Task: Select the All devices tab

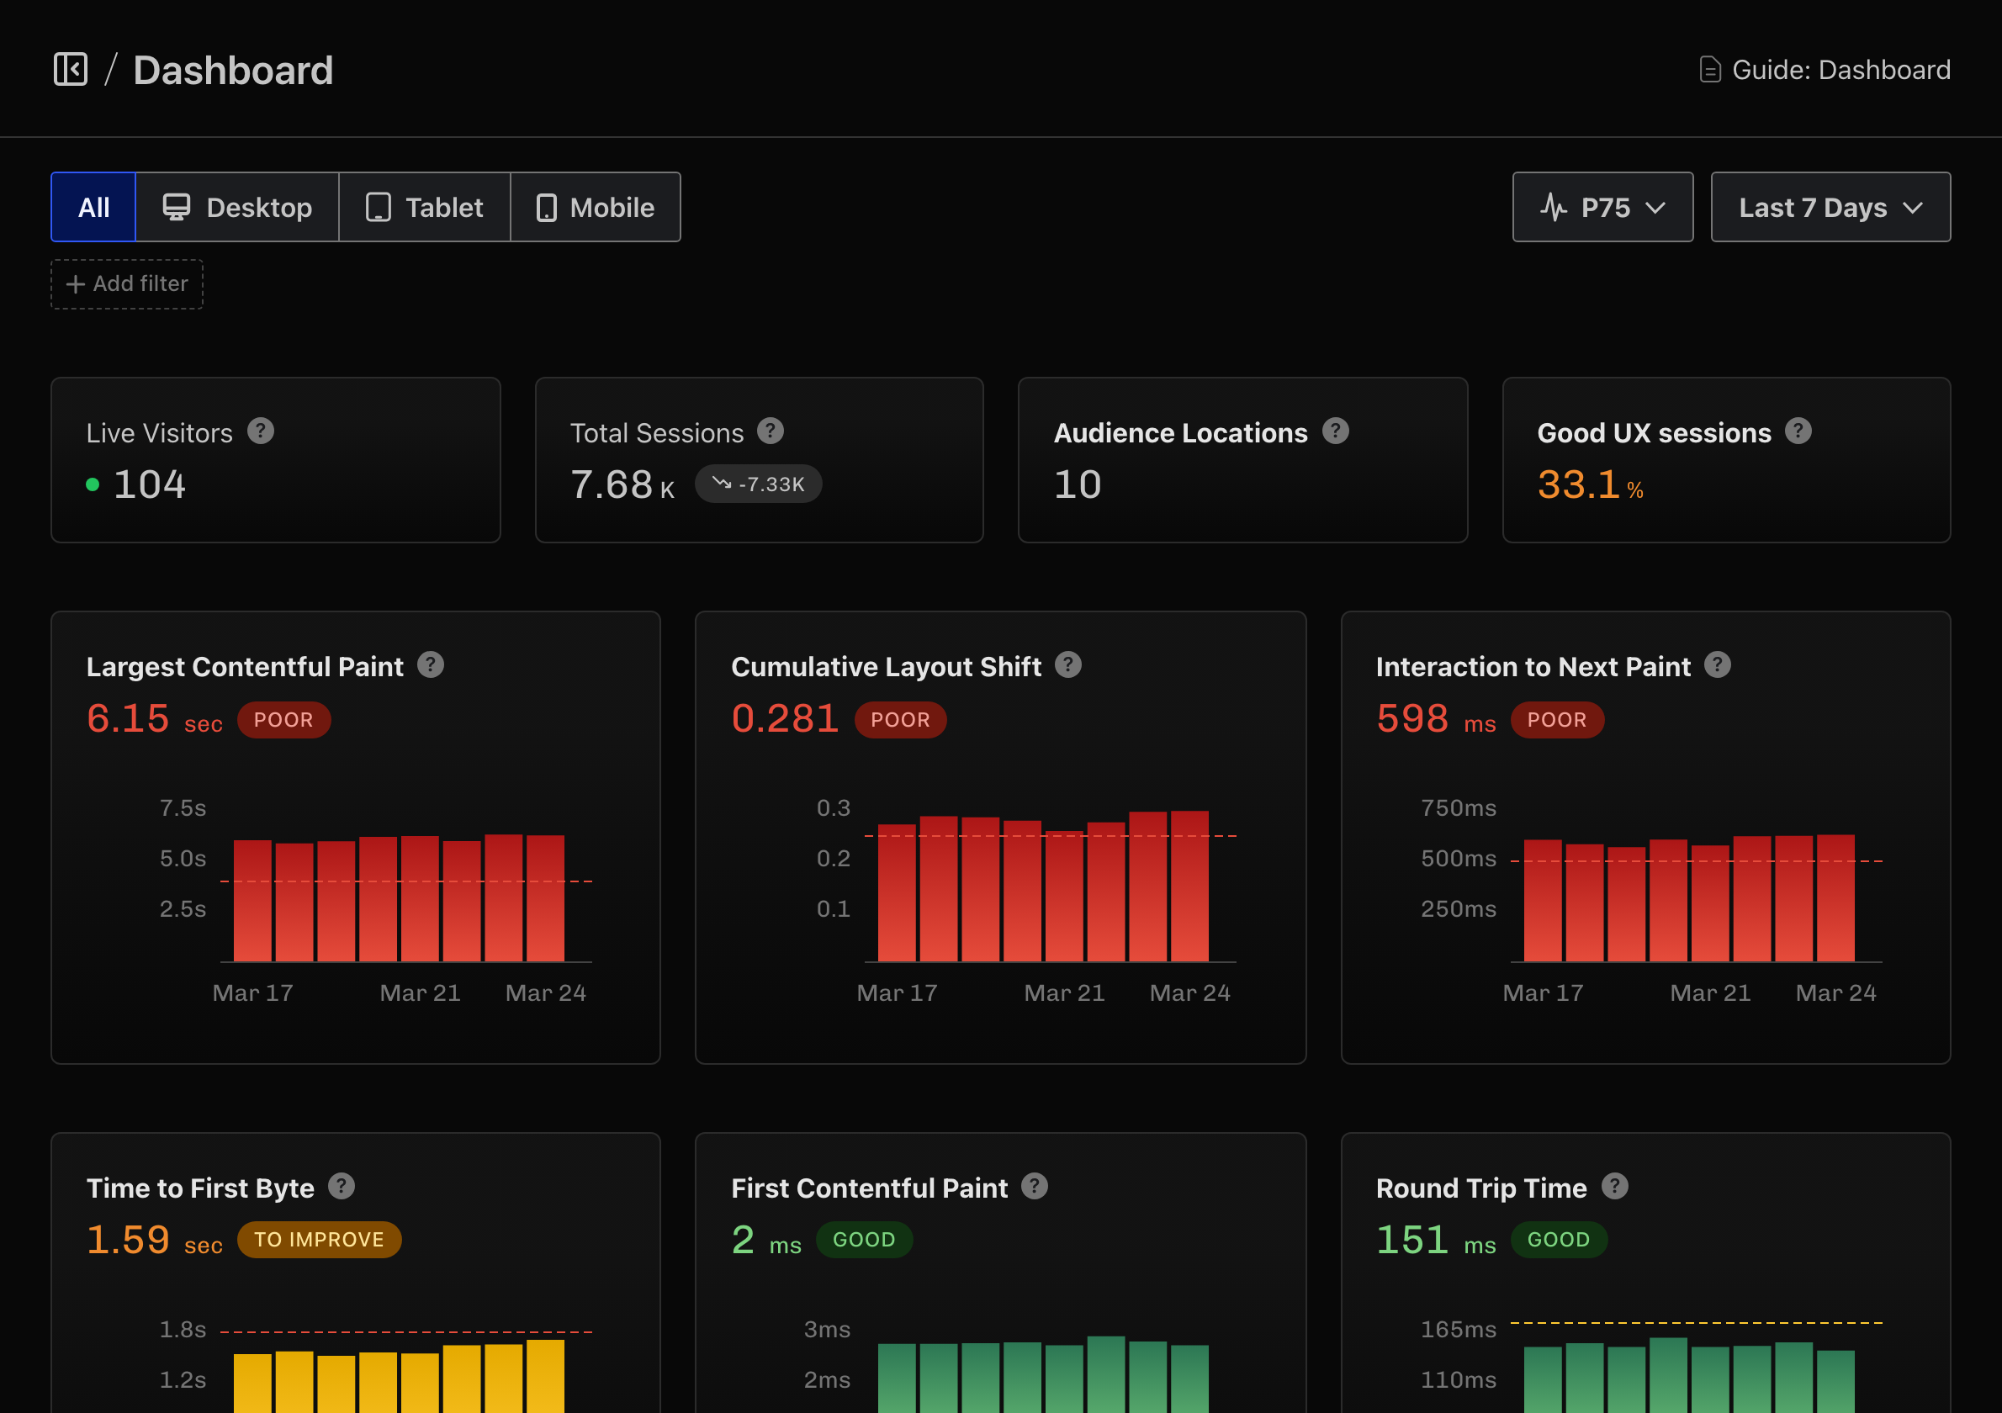Action: [x=93, y=207]
